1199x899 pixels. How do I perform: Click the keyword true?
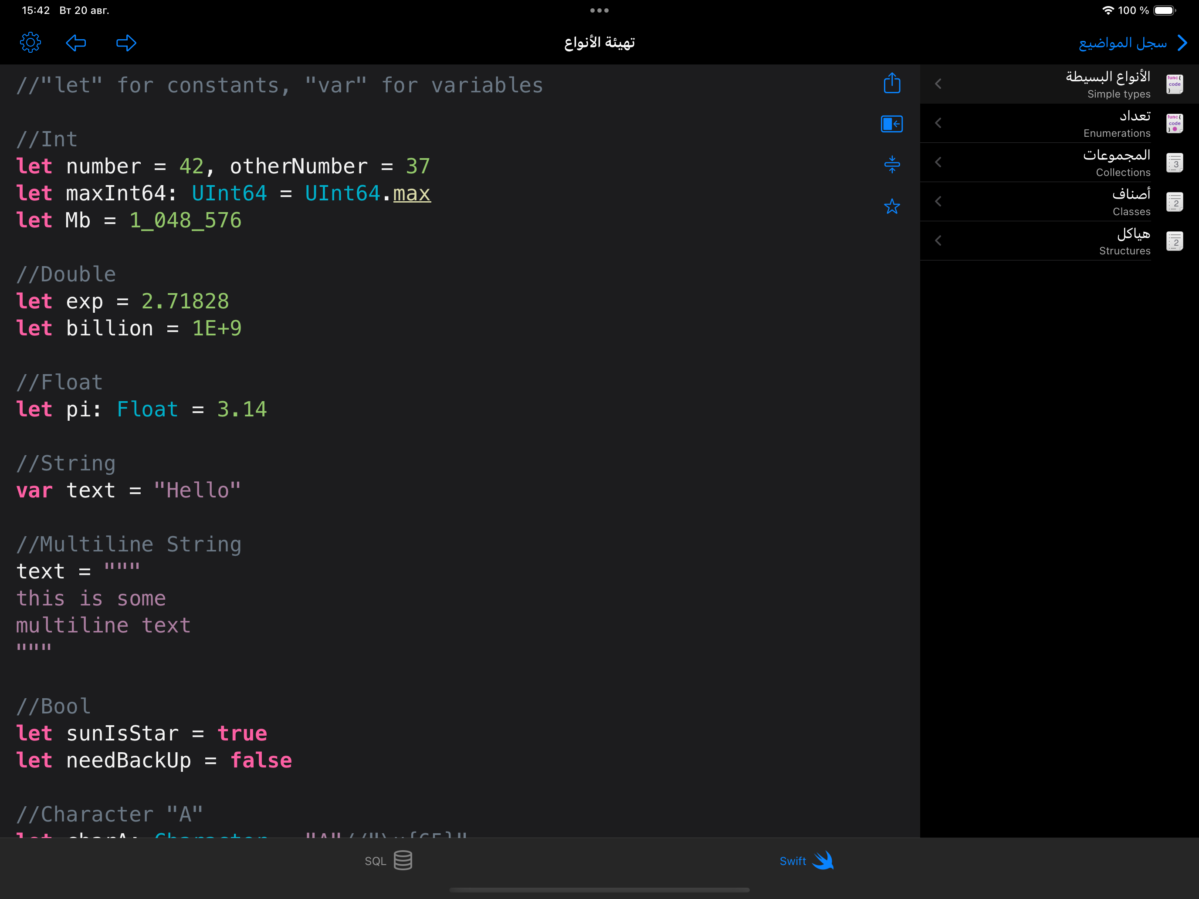(242, 734)
